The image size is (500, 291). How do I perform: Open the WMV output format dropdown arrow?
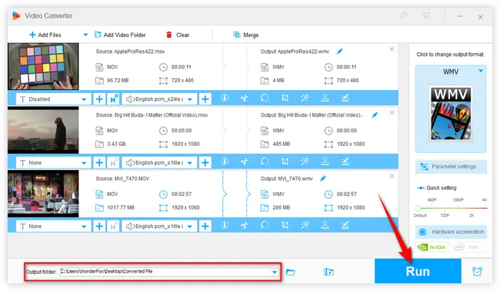(x=481, y=71)
